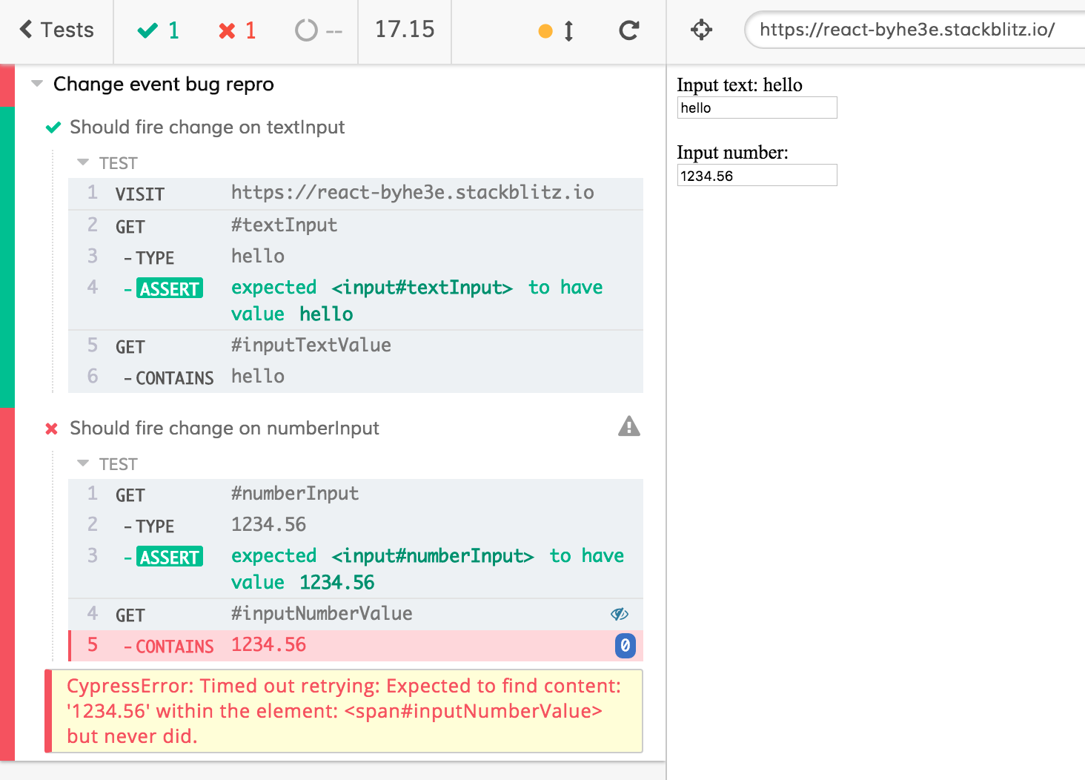Click the VISIT stackblitz.io command link

coord(412,192)
